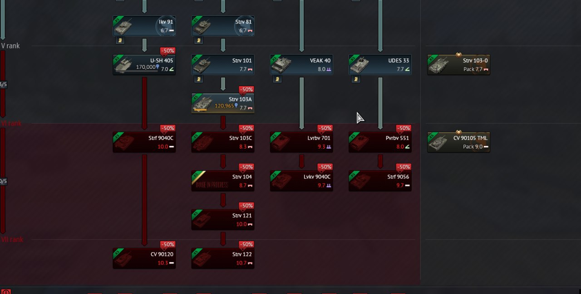Image resolution: width=581 pixels, height=294 pixels.
Task: Open the Strv 101 tank card
Action: click(x=223, y=65)
